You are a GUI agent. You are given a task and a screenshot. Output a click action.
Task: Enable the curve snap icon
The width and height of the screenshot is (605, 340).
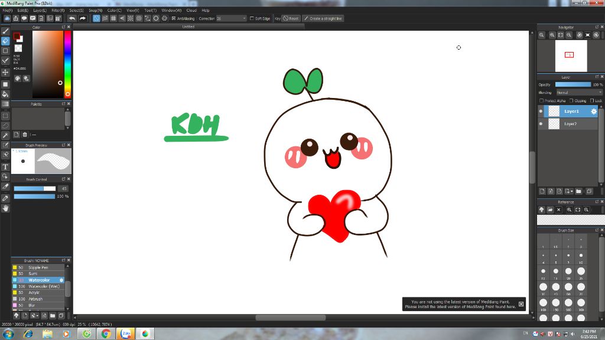pyautogui.click(x=147, y=18)
